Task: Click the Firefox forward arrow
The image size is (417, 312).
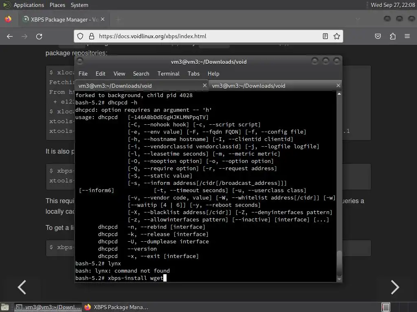Action: click(24, 36)
